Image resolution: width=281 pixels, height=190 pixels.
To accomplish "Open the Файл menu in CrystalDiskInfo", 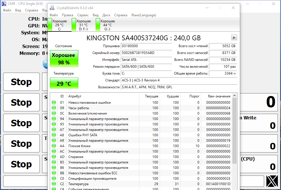I will point(54,15).
